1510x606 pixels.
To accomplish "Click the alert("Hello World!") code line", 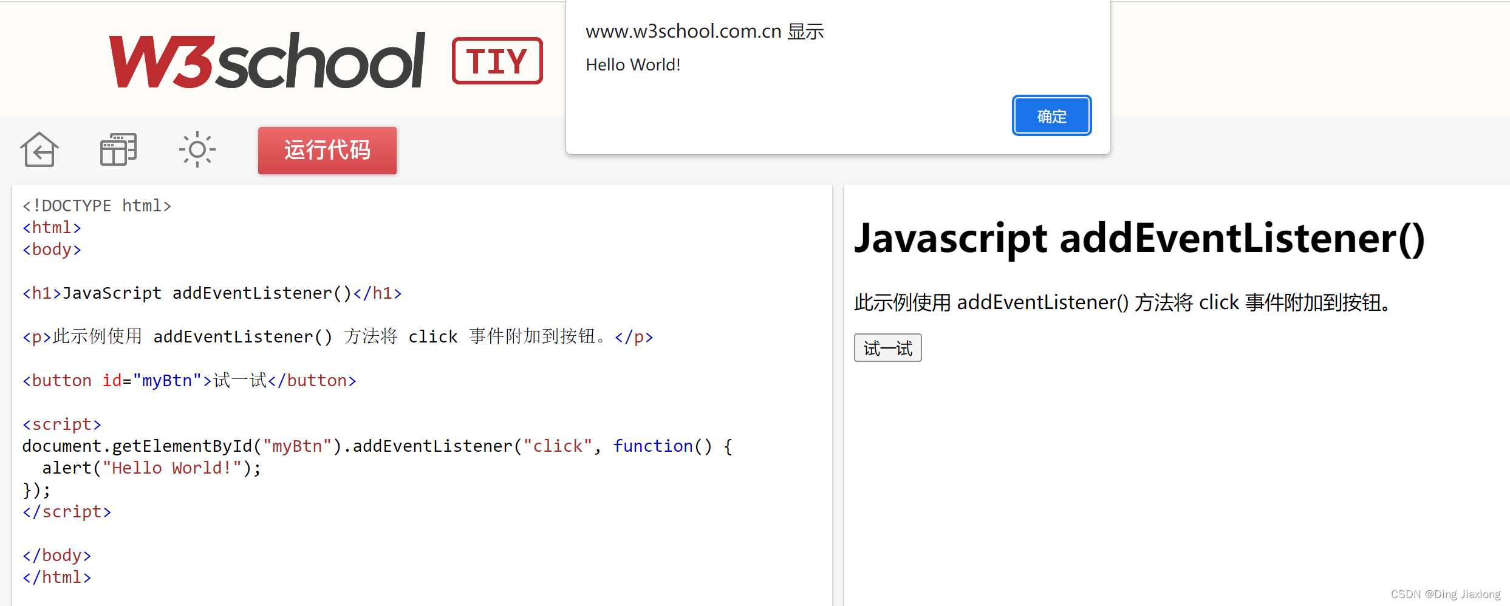I will (152, 468).
